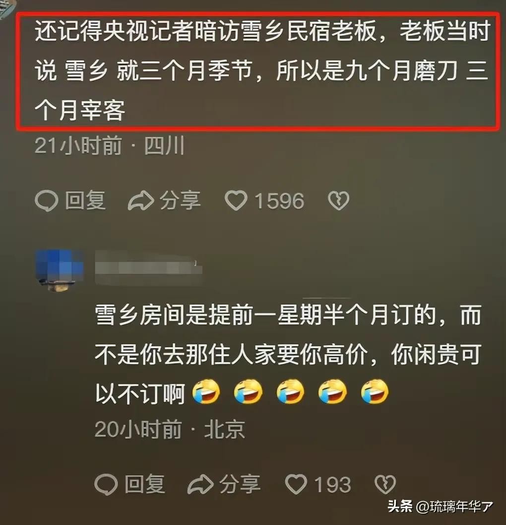The width and height of the screenshot is (506, 525).
Task: Click the share arrow icon under first comment
Action: point(141,200)
